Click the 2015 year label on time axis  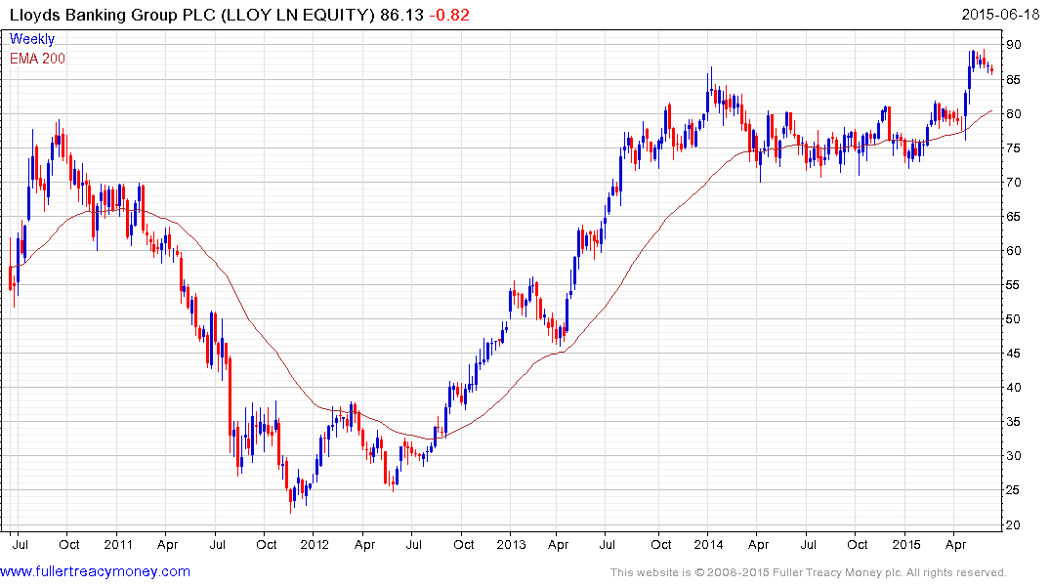click(906, 544)
